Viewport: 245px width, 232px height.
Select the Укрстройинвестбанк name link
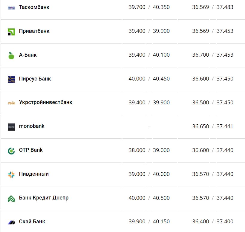46,102
